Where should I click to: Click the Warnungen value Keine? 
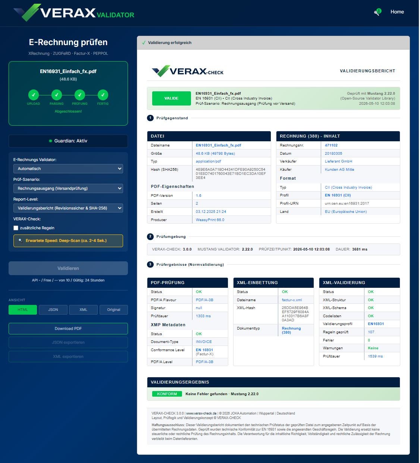[x=373, y=348]
